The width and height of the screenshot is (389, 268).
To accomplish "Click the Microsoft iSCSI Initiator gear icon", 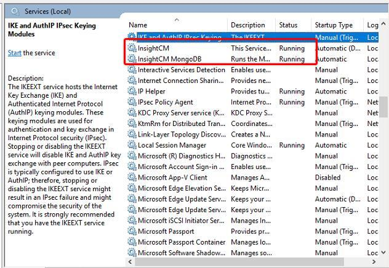I will [132, 221].
